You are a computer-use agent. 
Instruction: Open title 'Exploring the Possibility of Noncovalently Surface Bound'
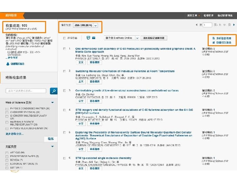click(x=134, y=135)
